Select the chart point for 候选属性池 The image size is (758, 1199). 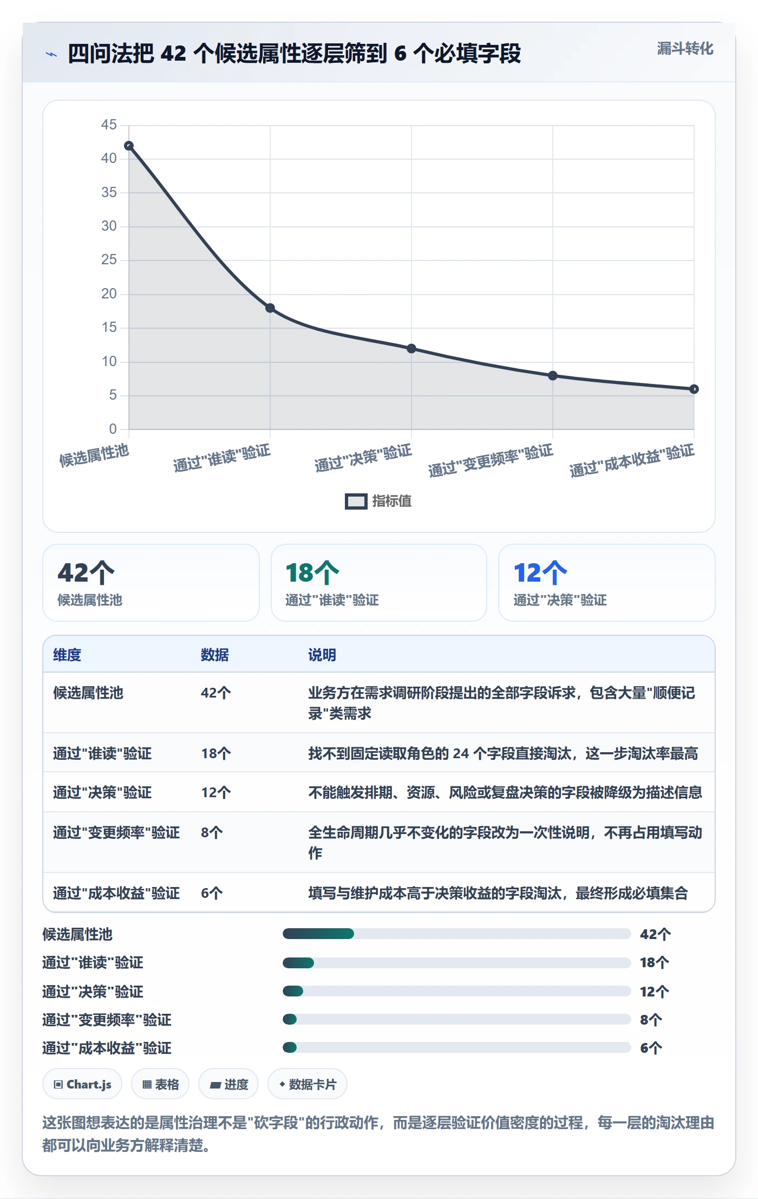tap(129, 146)
